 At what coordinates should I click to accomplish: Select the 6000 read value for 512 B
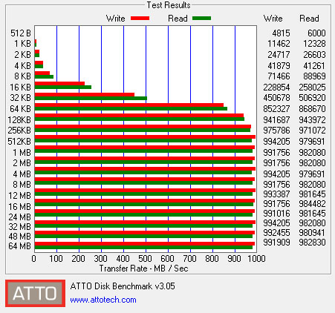tap(316, 33)
